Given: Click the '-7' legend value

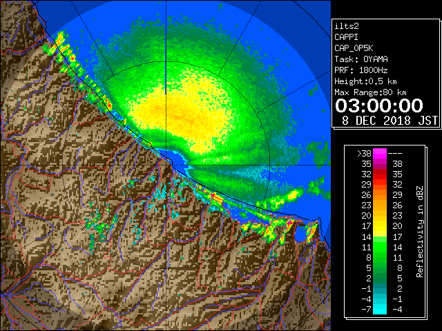Looking at the screenshot, I should click(x=366, y=310).
